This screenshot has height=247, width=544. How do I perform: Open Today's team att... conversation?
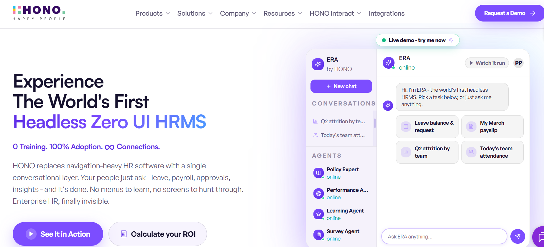(x=339, y=135)
